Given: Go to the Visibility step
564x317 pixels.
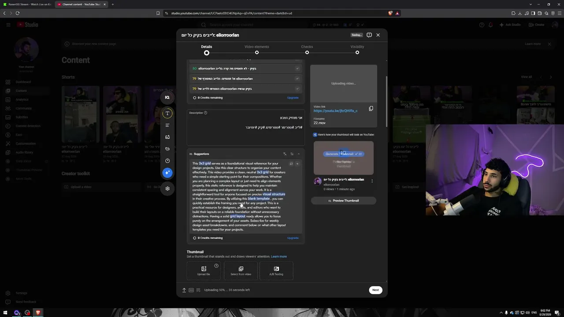Looking at the screenshot, I should coord(357,49).
